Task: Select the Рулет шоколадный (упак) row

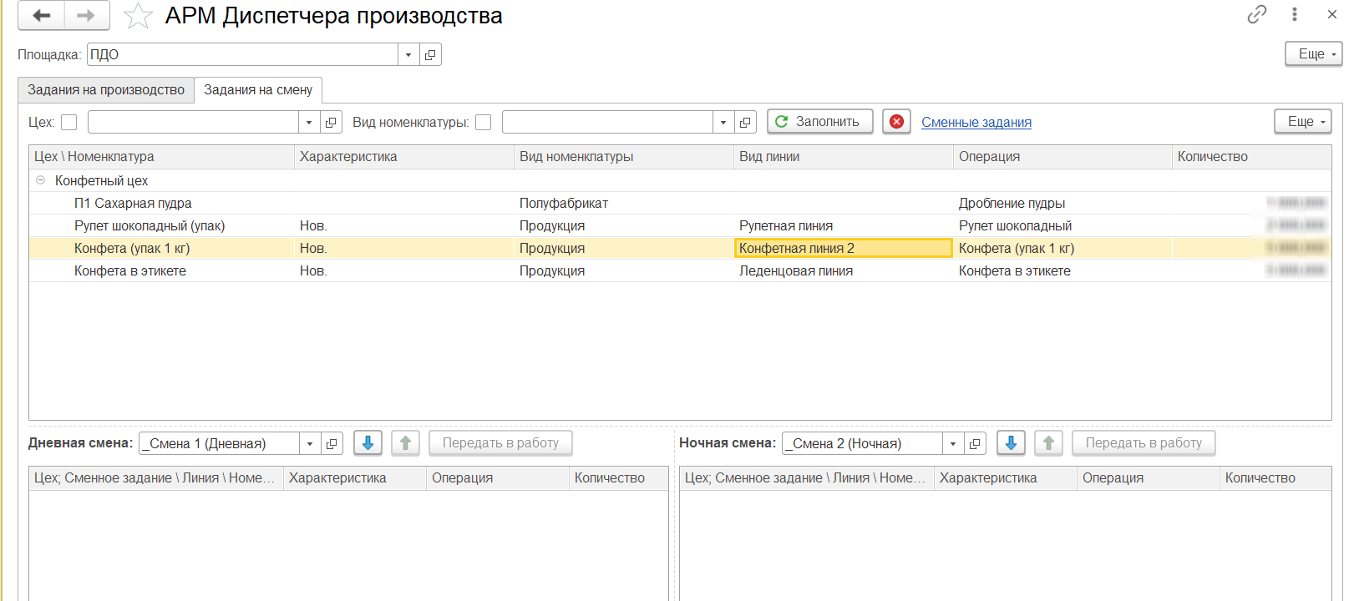Action: pos(150,226)
